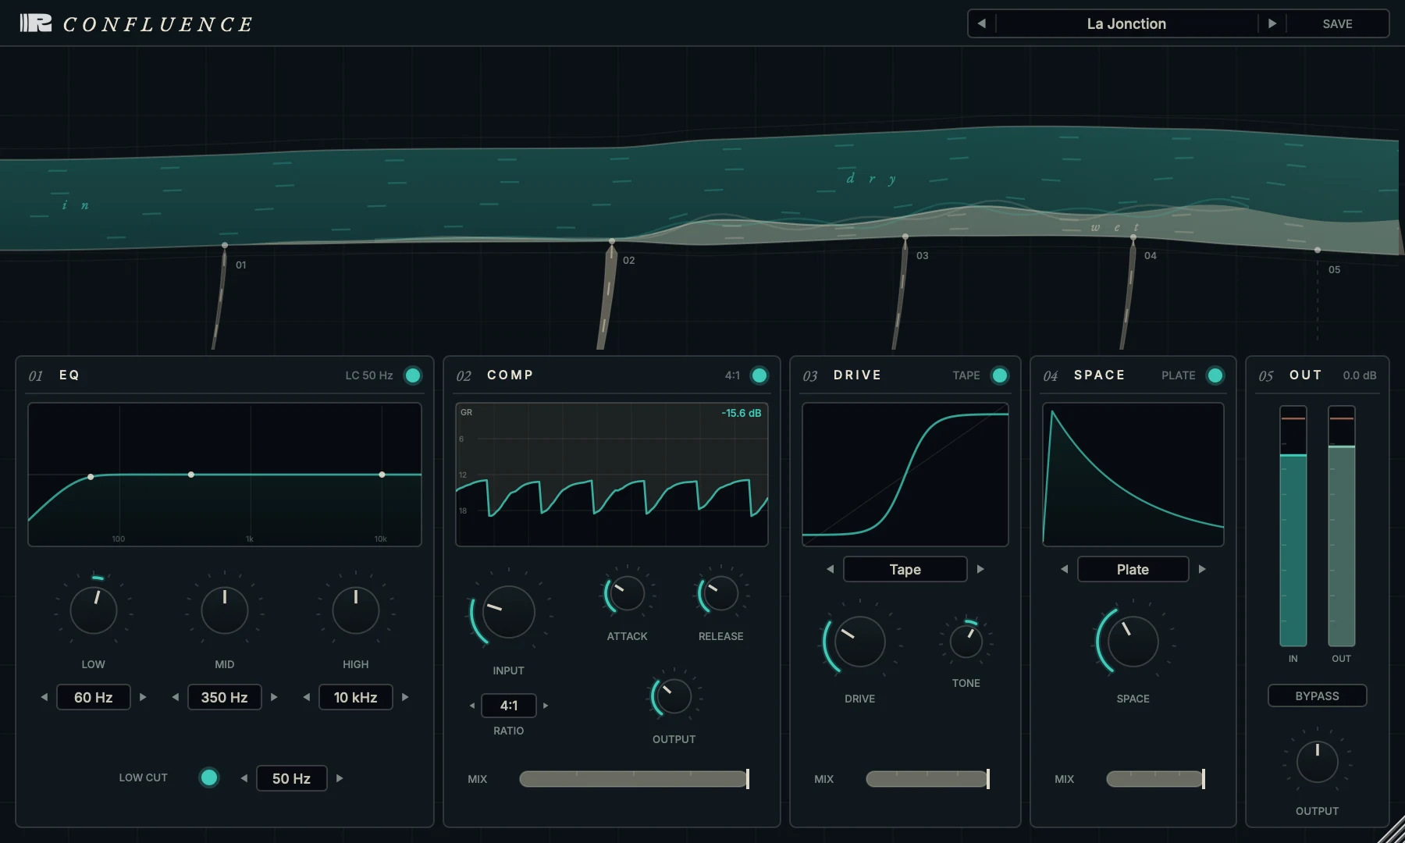Increase the low cut 50 Hz value
1405x843 pixels.
point(340,778)
